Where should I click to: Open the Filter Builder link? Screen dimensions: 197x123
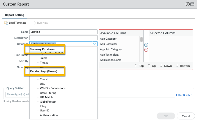point(184,95)
